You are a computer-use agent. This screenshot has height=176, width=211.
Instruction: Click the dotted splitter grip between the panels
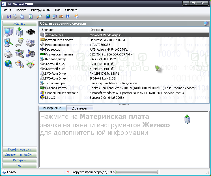click(124, 104)
